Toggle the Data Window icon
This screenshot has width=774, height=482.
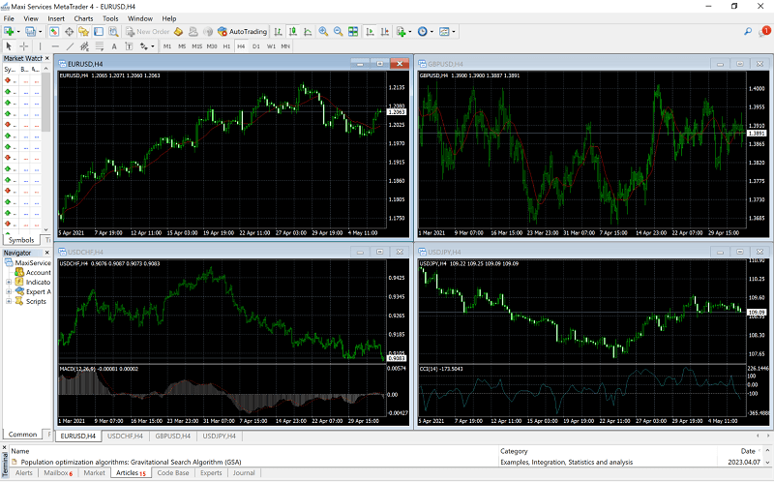coord(69,32)
